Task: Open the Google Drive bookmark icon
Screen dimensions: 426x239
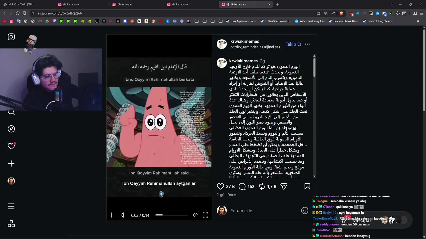Action: point(47,21)
